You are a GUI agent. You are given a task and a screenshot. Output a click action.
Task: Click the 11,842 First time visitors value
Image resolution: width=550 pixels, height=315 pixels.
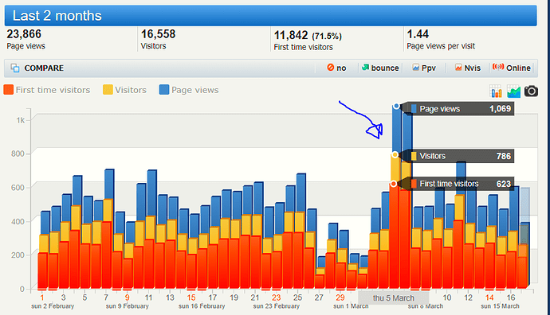click(291, 35)
